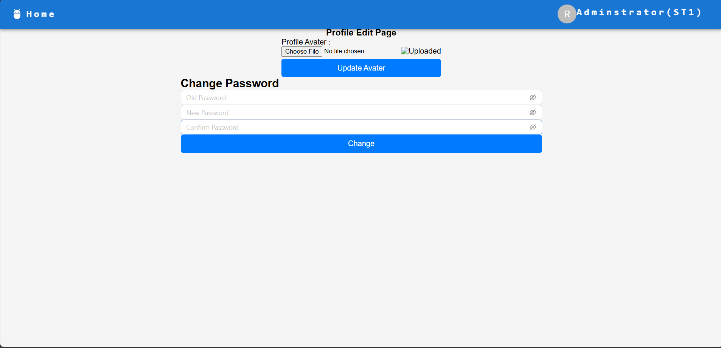Open the Home link in the navbar
This screenshot has width=721, height=348.
pyautogui.click(x=40, y=14)
